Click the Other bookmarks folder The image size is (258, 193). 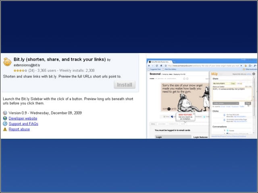pyautogui.click(x=250, y=69)
